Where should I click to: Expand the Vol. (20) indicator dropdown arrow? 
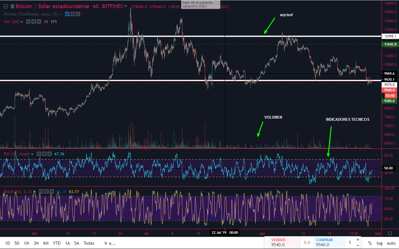[22, 22]
